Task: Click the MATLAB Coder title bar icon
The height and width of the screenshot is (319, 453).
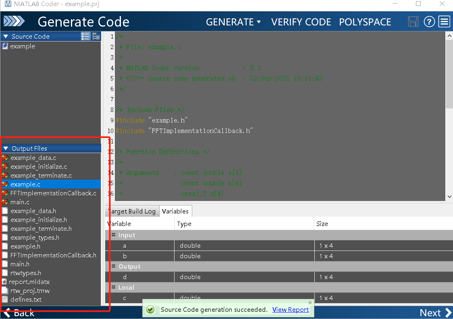Action: coord(8,4)
